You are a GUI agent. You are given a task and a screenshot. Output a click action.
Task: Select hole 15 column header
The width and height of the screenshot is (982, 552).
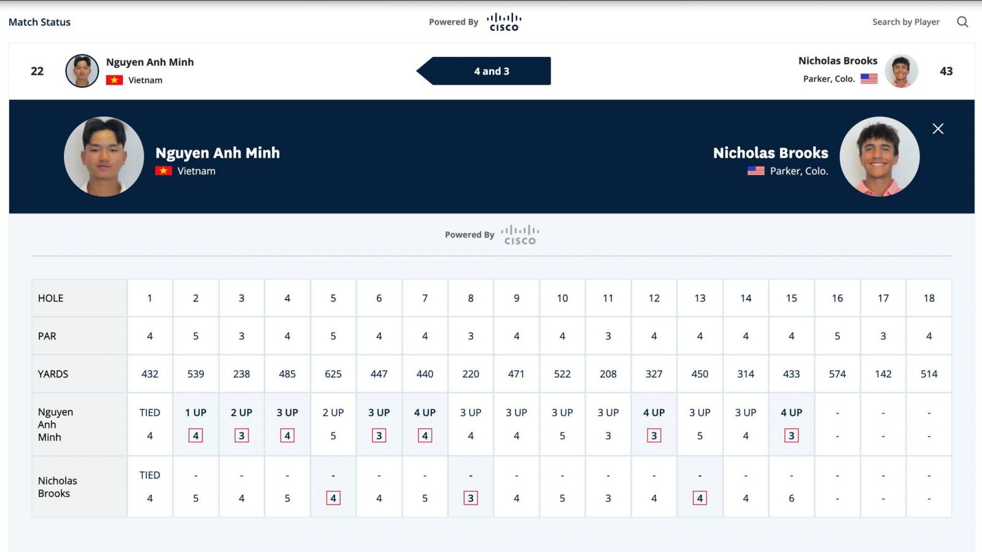coord(792,298)
